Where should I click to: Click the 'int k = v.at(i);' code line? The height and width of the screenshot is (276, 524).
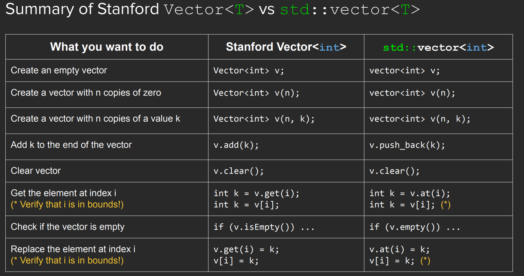tap(410, 194)
